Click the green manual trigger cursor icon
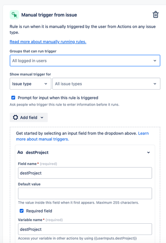This screenshot has width=166, height=243. click(14, 15)
